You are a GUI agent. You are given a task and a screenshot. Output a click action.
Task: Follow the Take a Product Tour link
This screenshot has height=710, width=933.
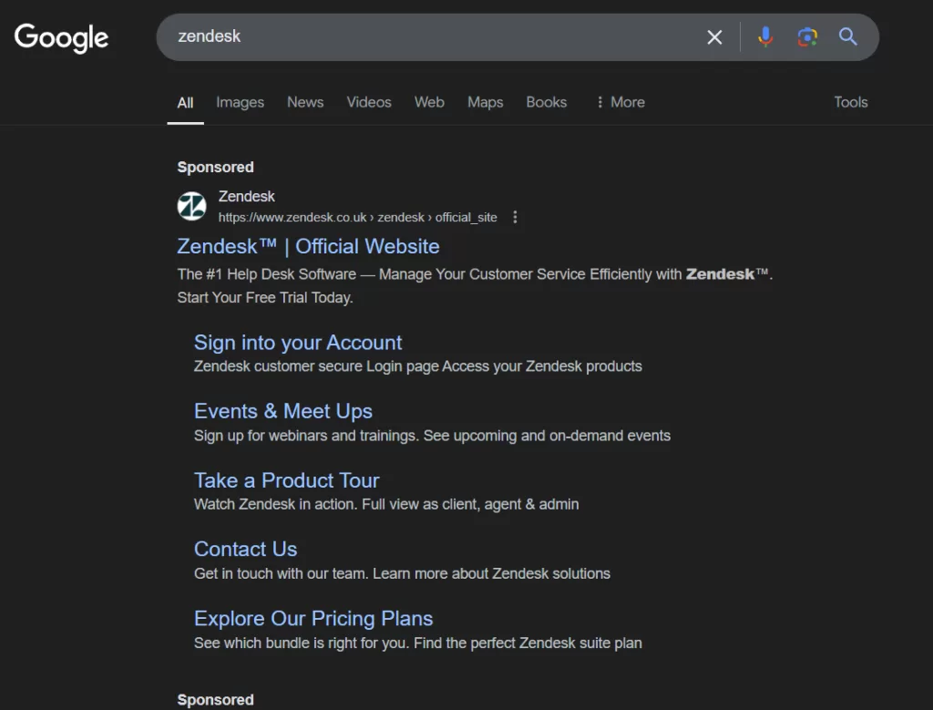pos(287,480)
